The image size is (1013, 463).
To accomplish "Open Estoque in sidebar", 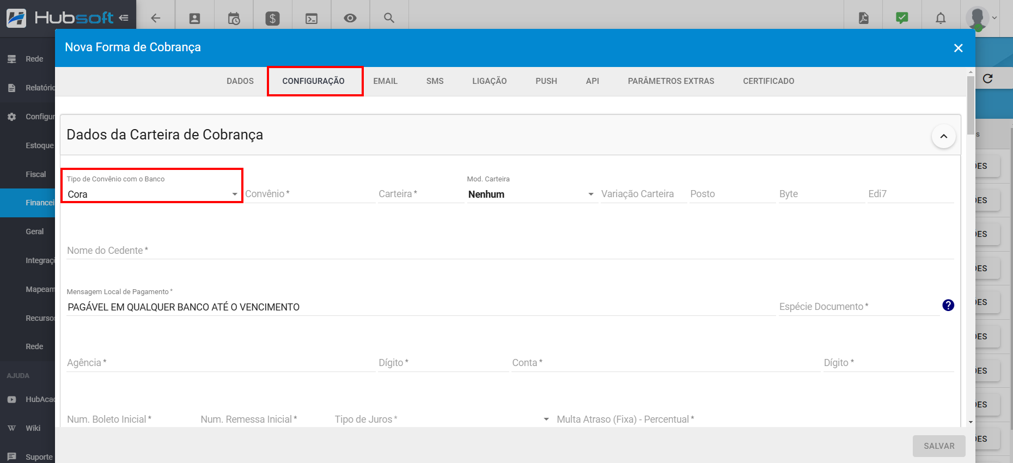I will pyautogui.click(x=27, y=145).
